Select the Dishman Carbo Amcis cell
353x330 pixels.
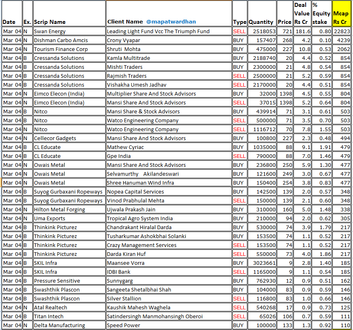point(69,40)
